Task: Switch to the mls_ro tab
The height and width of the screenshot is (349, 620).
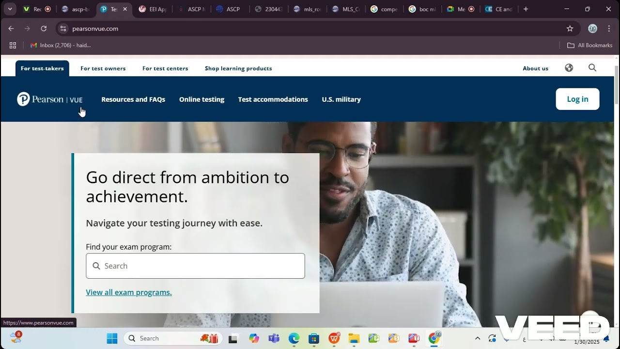Action: [308, 9]
